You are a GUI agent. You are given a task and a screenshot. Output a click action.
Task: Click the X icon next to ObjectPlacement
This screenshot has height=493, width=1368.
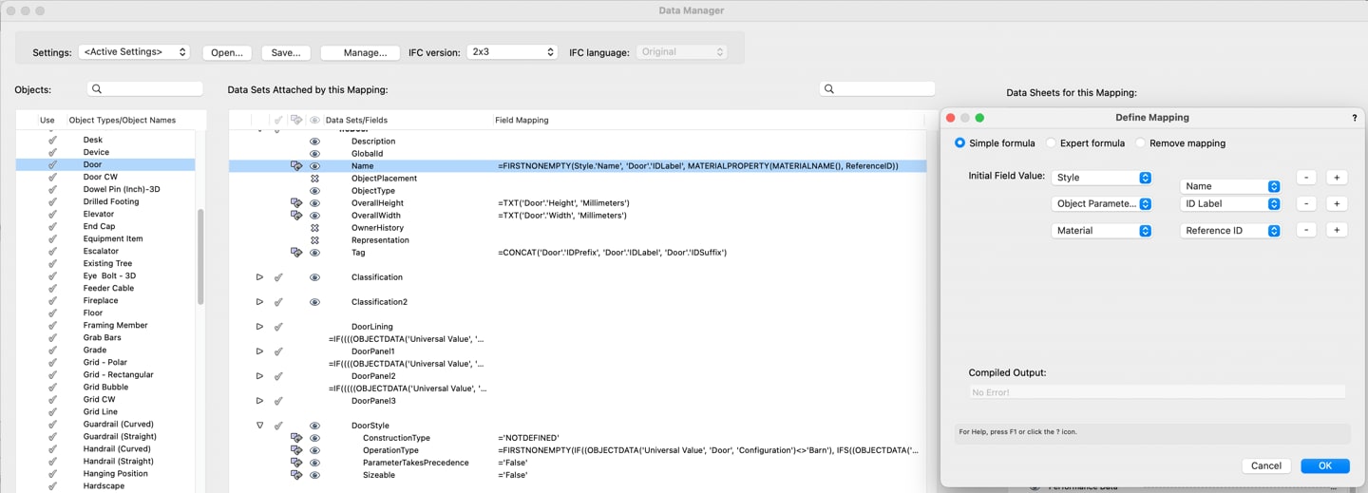pyautogui.click(x=314, y=179)
